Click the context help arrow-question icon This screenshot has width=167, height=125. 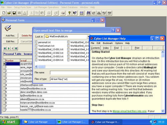pyautogui.click(x=75, y=13)
